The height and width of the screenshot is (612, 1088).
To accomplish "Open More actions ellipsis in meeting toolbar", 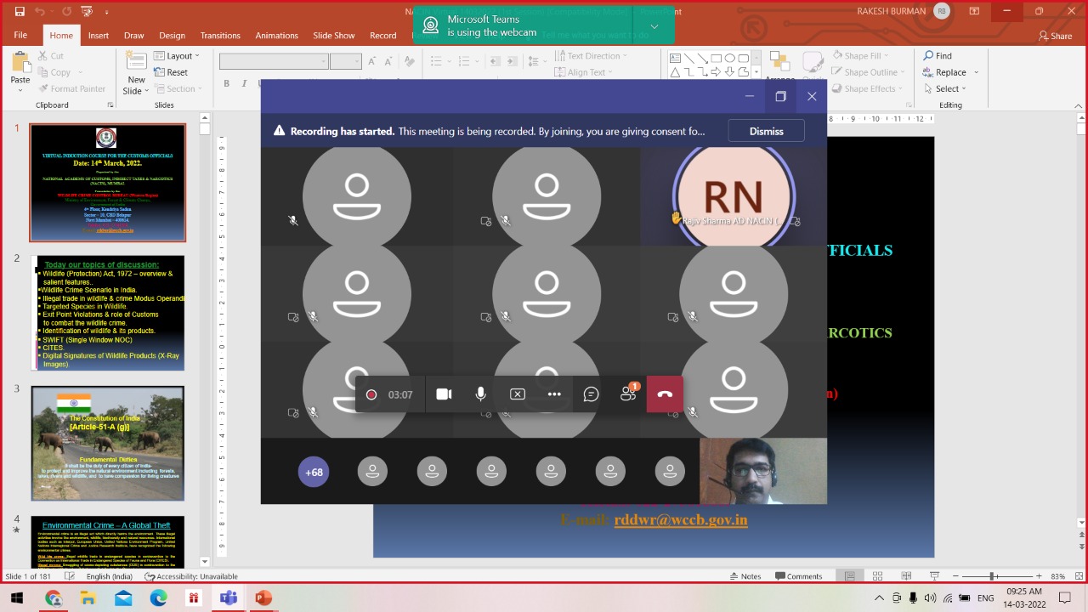I will (554, 394).
